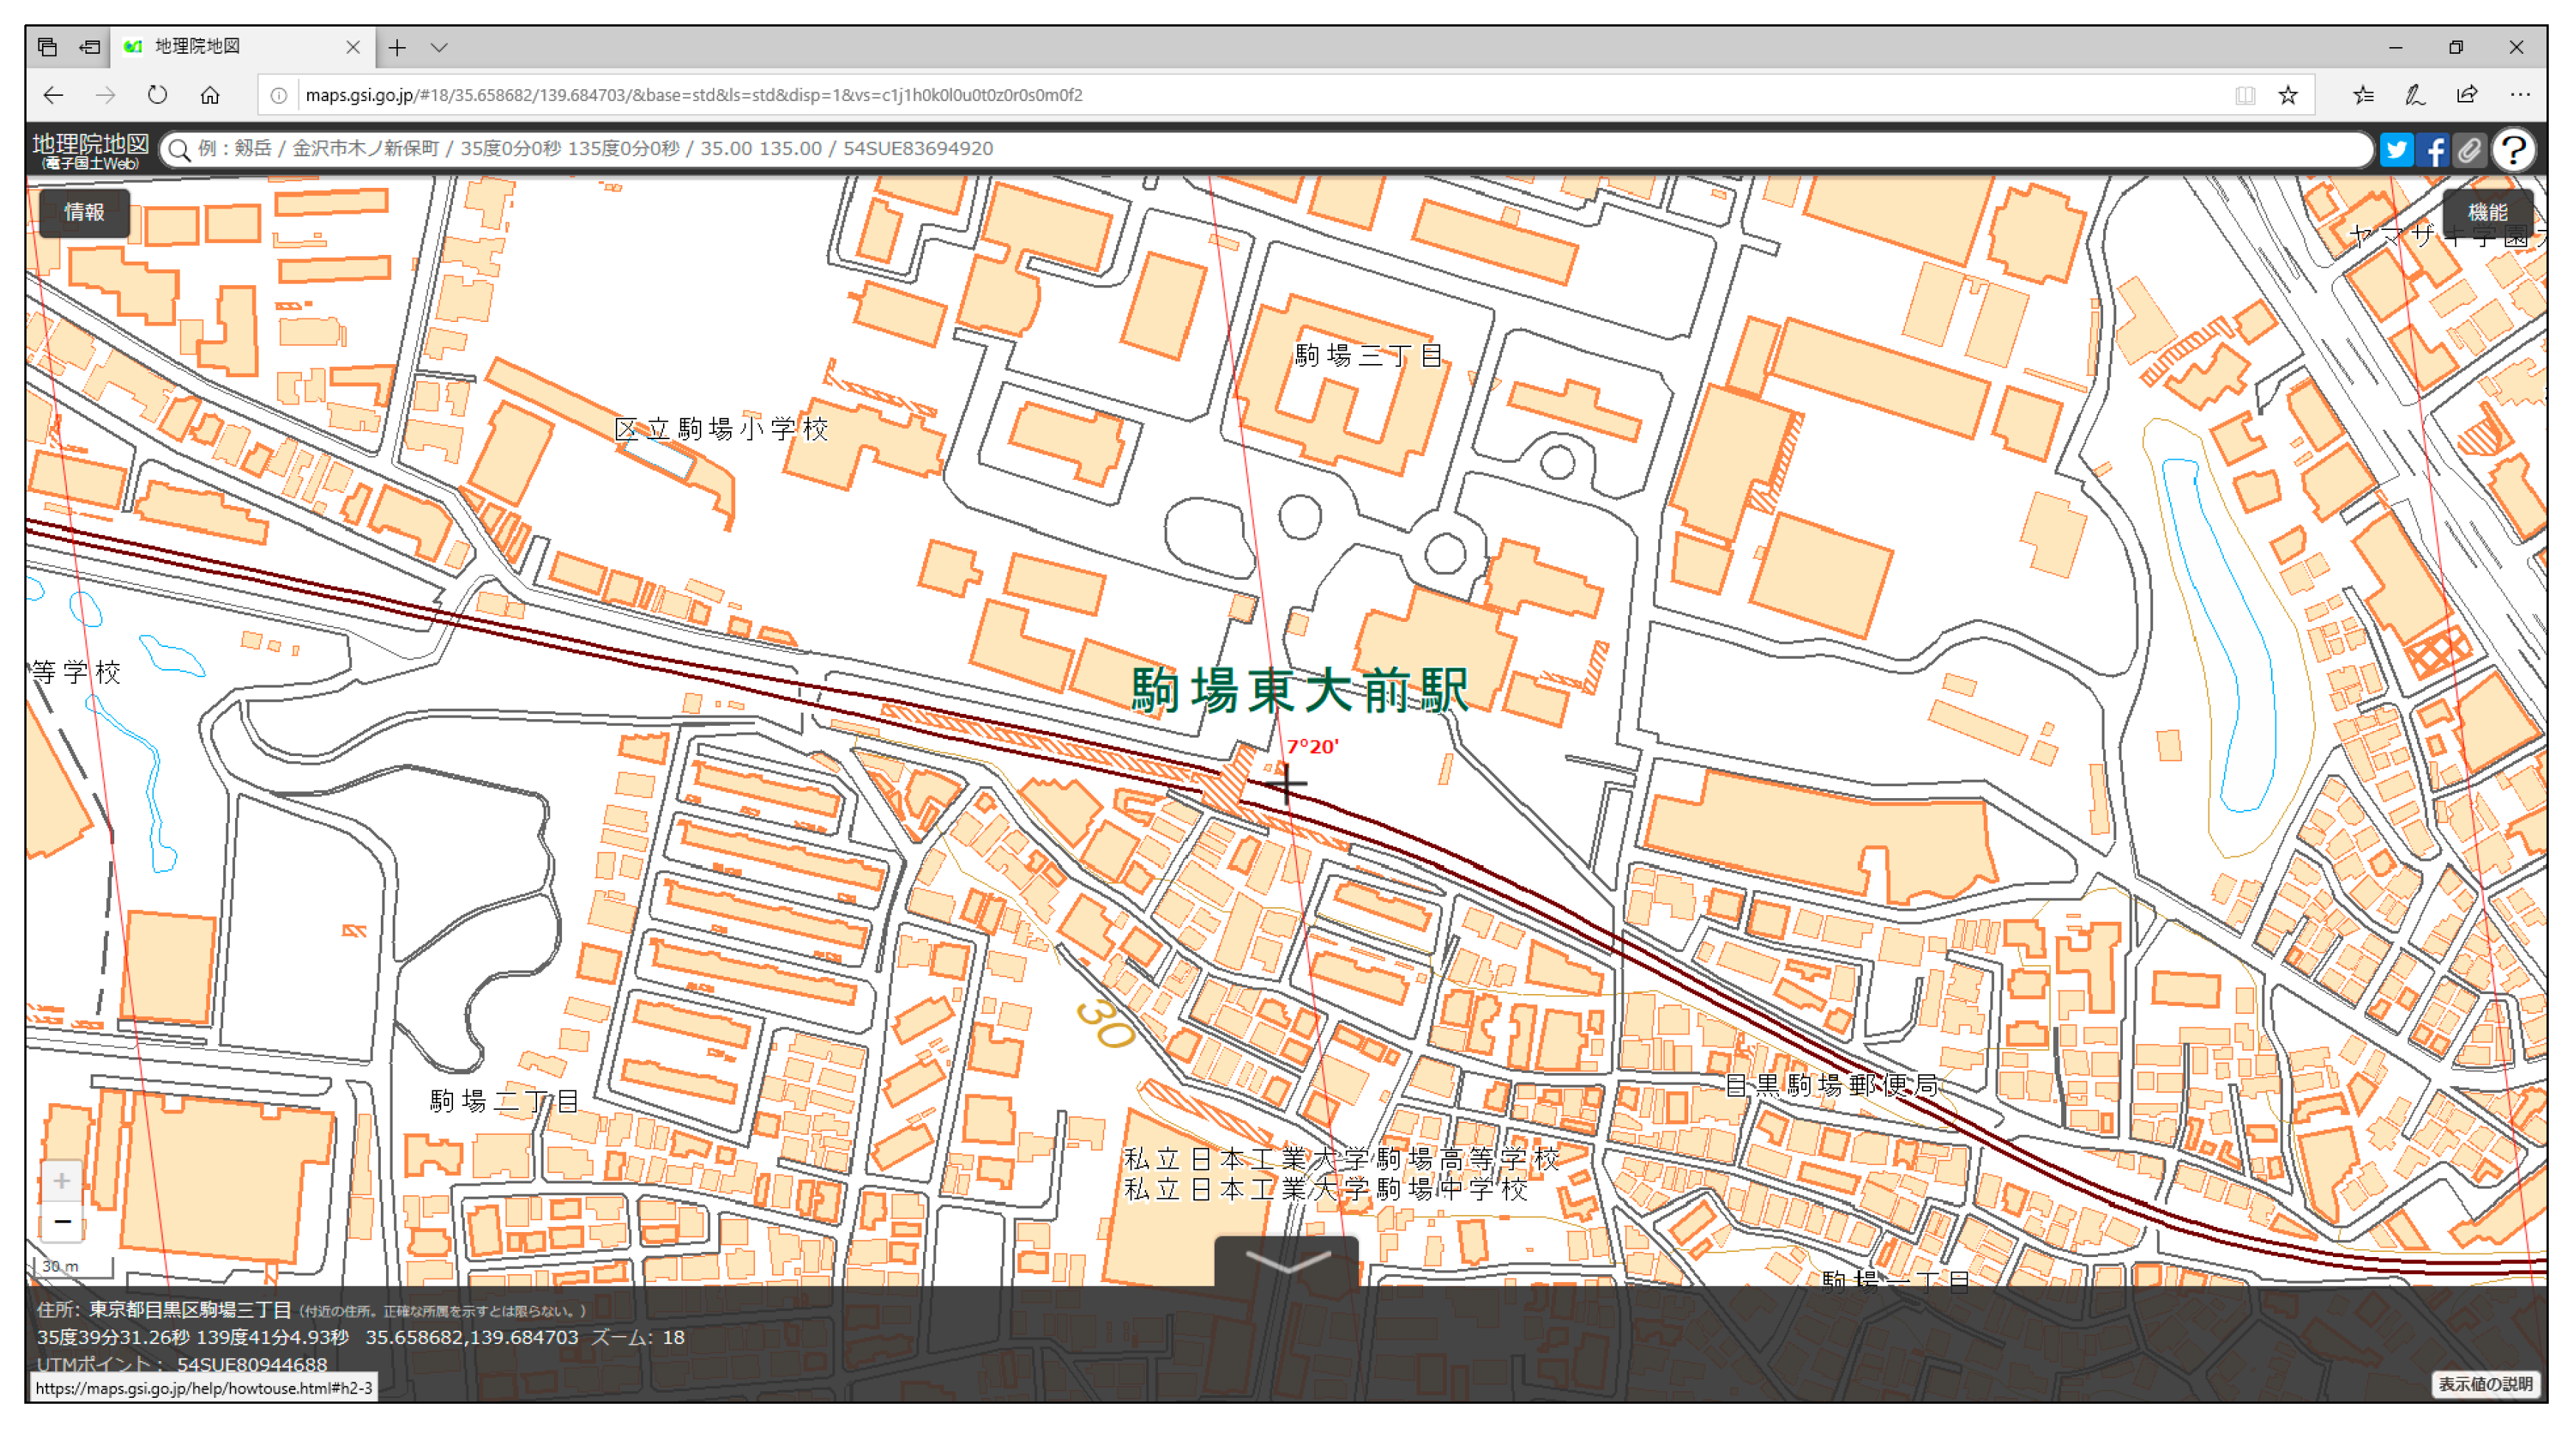Collapse the coordinate info panel chevron

coord(1286,1261)
